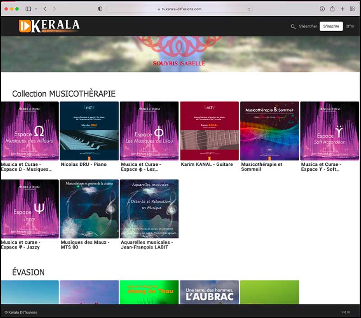Open the Espace ϕ Les Musiques de Lilou thumbnail

click(149, 131)
